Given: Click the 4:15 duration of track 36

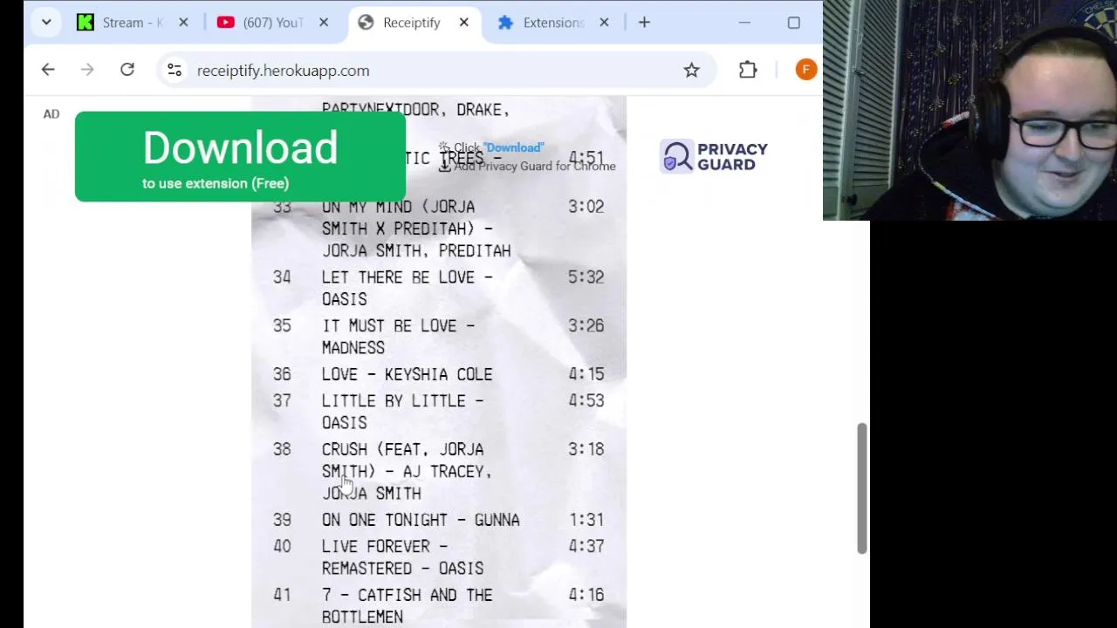Looking at the screenshot, I should tap(586, 374).
